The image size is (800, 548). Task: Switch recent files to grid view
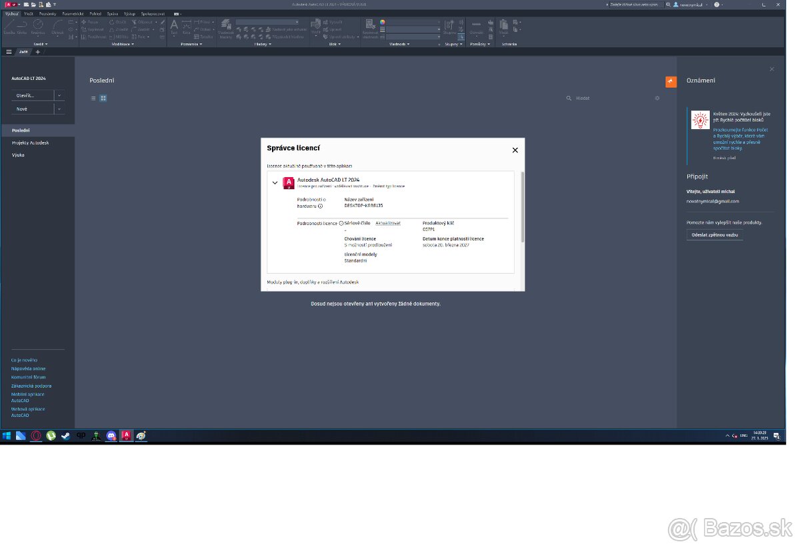(103, 98)
